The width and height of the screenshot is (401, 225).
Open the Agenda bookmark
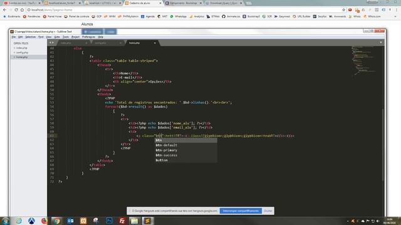[x=148, y=16]
